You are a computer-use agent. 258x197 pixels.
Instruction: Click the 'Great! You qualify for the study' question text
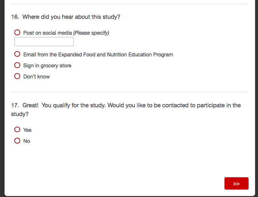click(x=130, y=105)
